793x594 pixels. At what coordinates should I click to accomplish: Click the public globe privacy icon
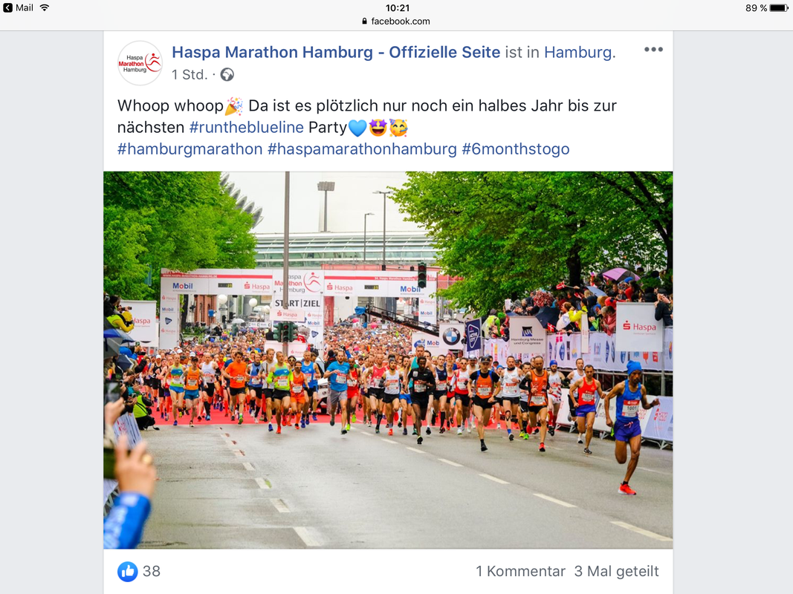(227, 75)
